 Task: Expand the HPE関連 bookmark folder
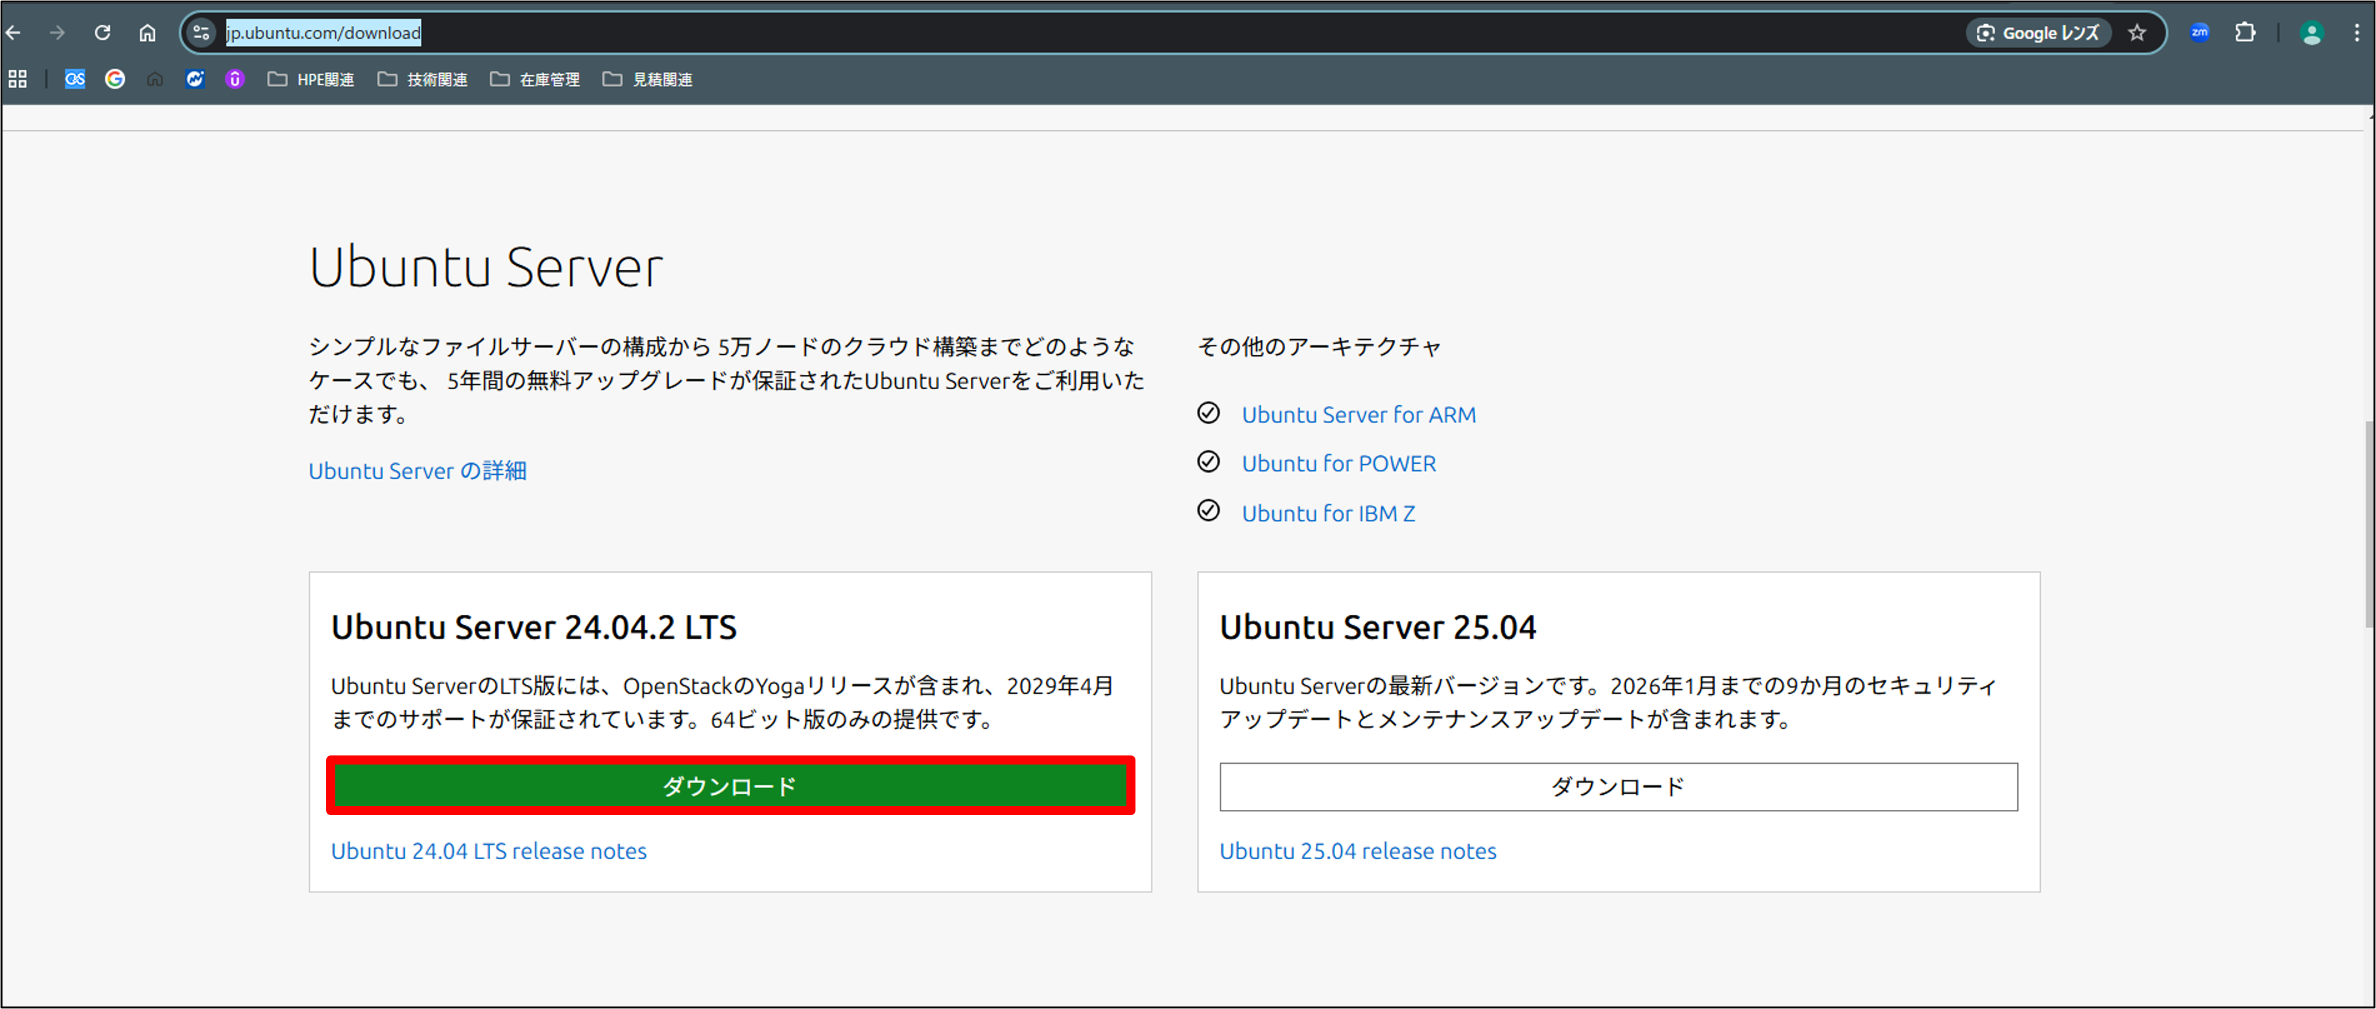pos(311,79)
